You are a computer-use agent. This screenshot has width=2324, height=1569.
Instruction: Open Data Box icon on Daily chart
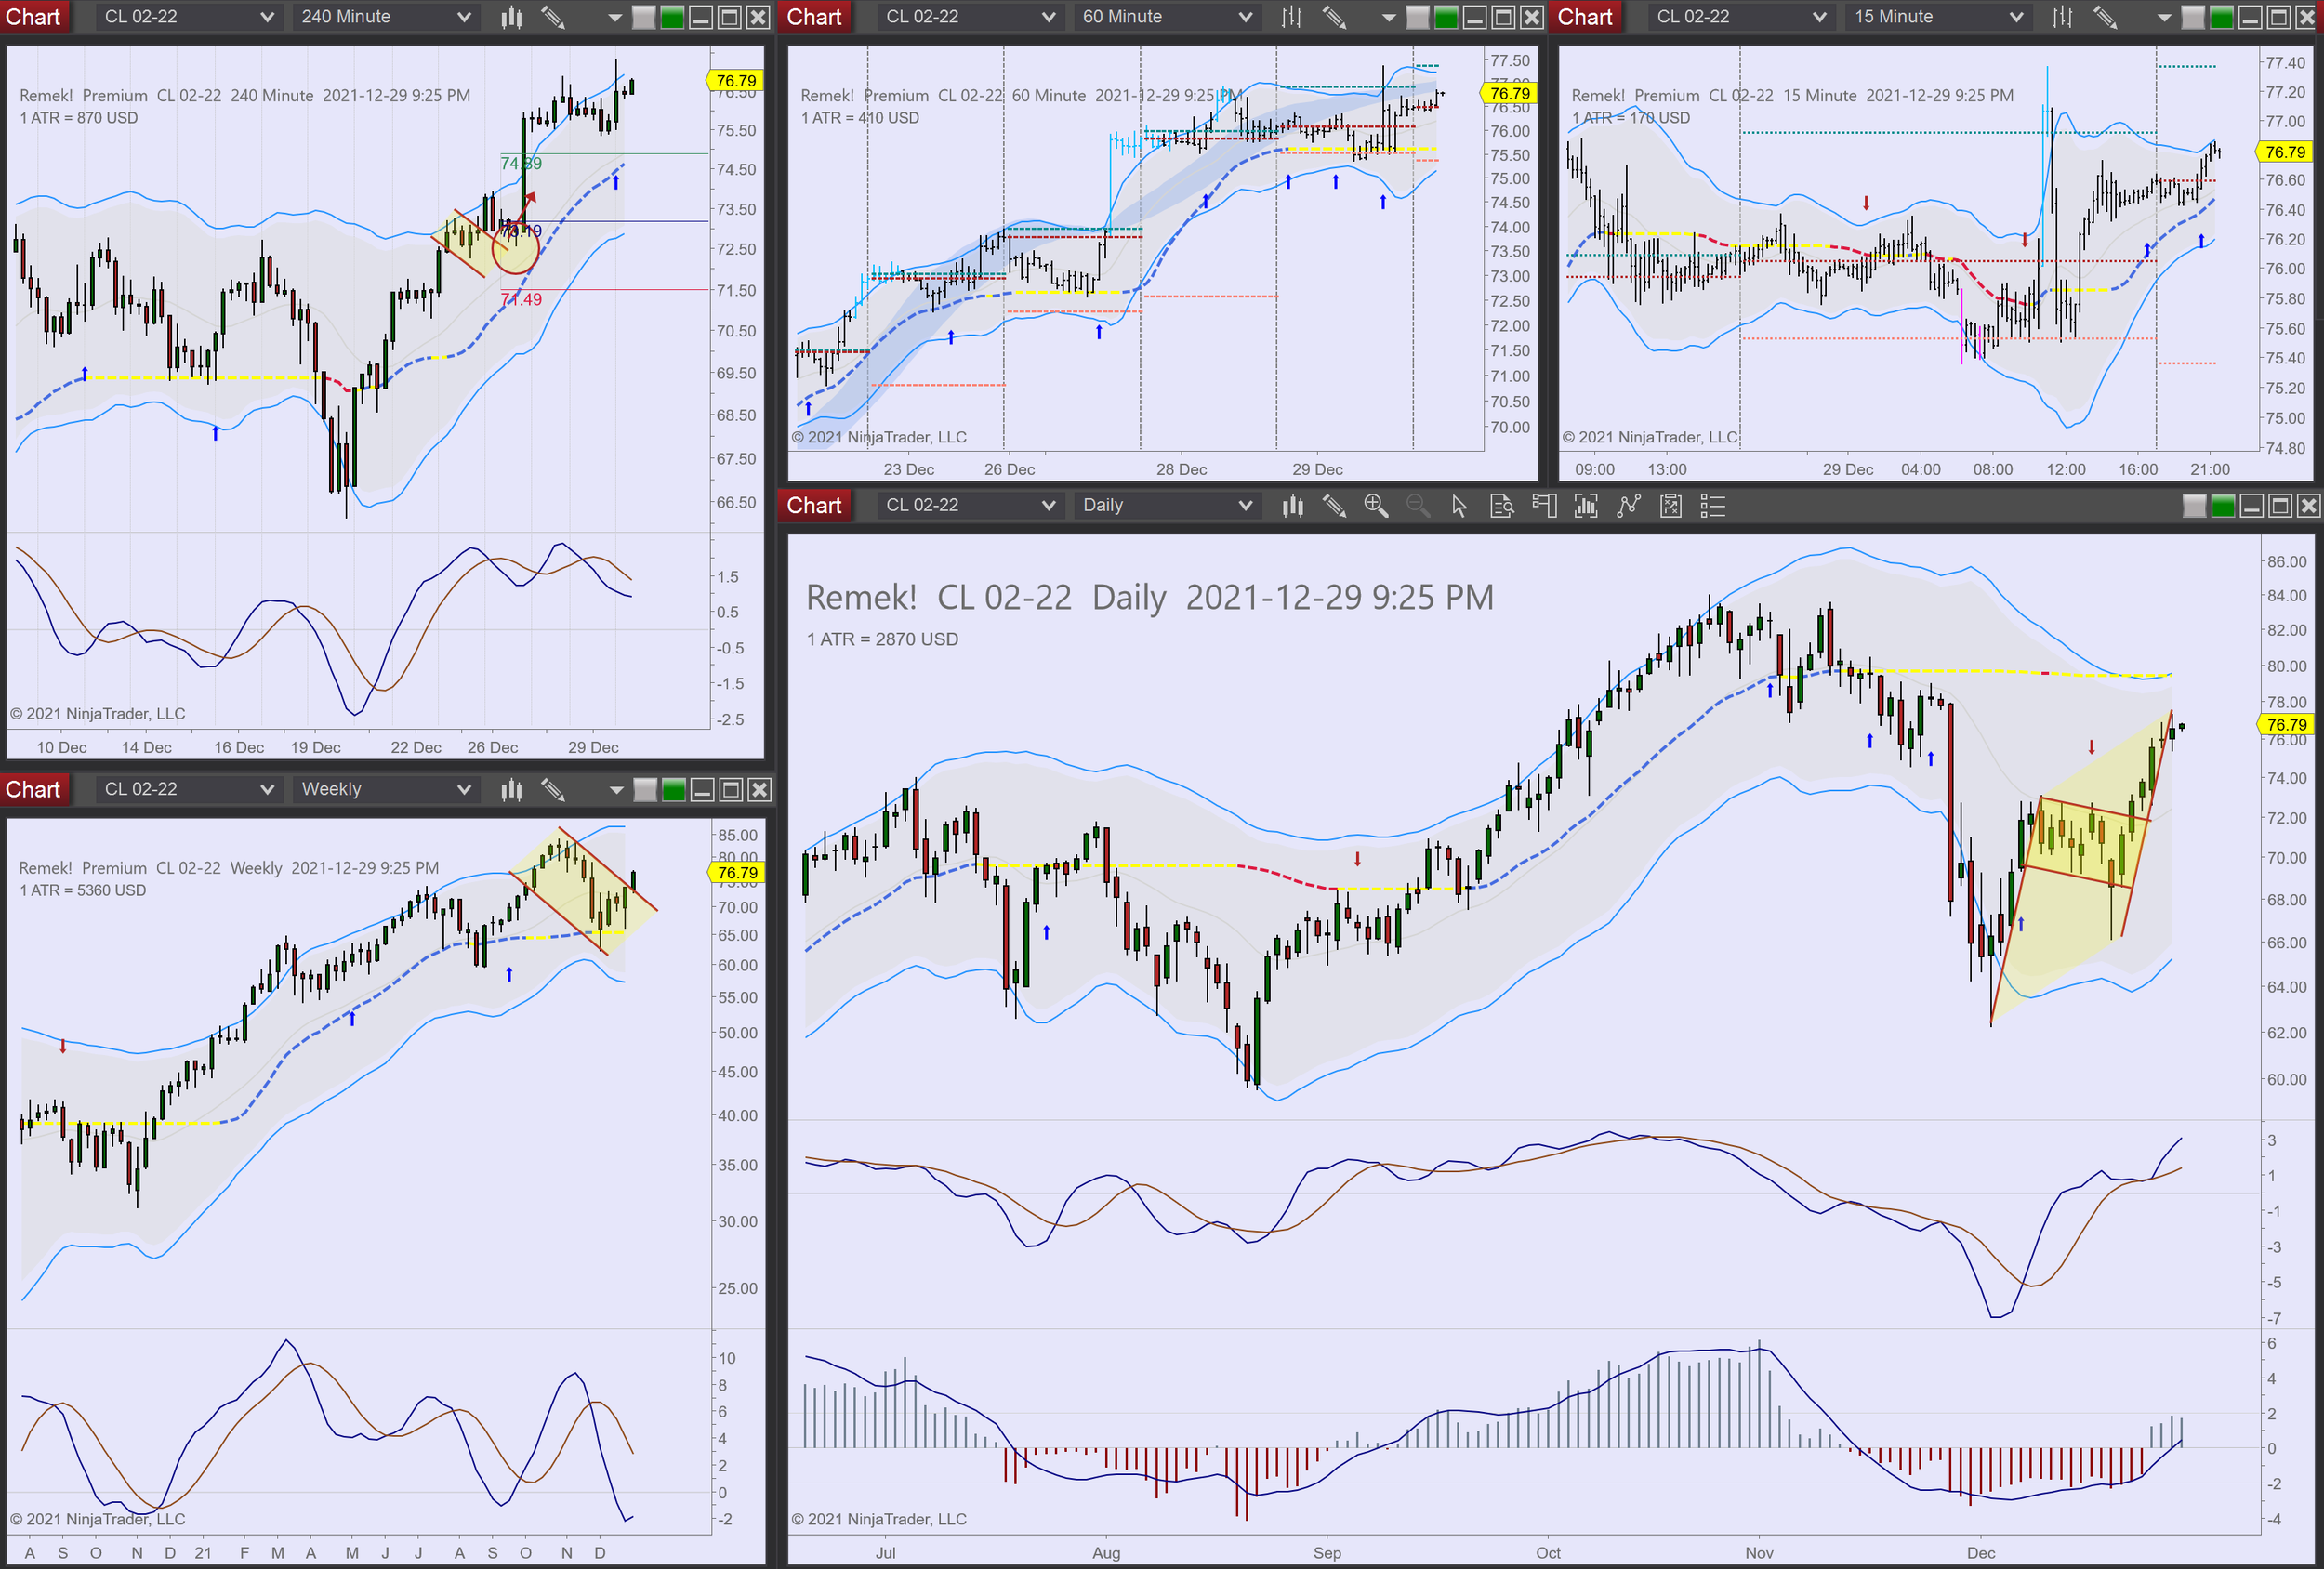(1501, 506)
